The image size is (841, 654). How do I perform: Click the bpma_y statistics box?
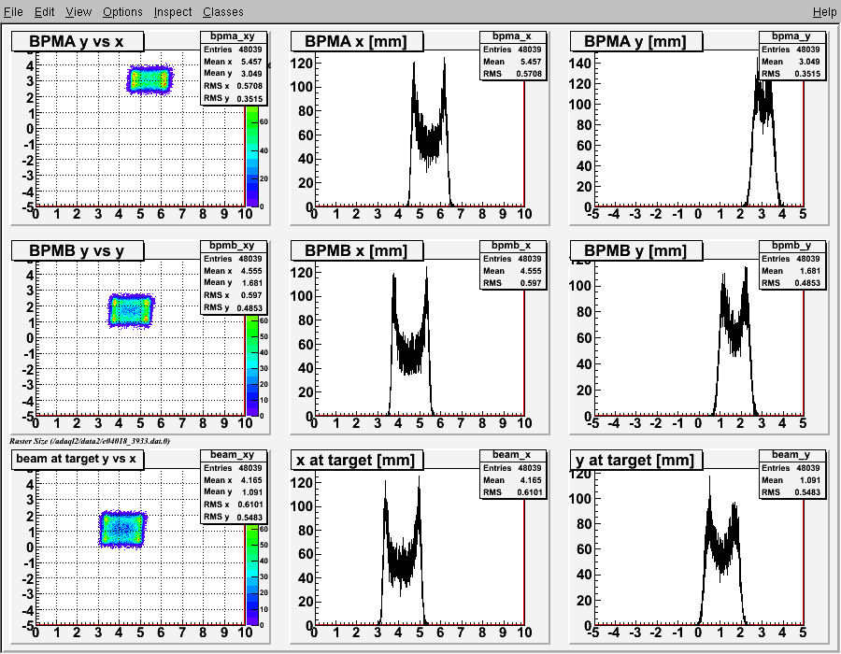tap(791, 56)
